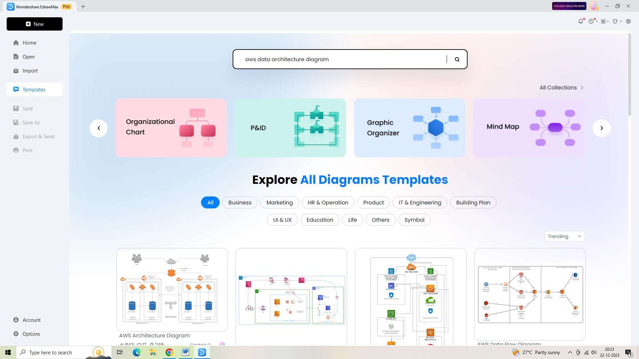Viewport: 639px width, 359px height.
Task: Open the Windows notification center
Action: pos(629,352)
